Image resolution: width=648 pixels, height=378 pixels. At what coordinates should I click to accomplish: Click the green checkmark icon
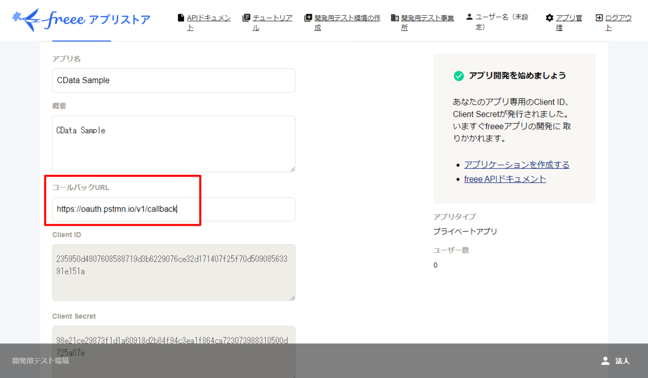(x=458, y=76)
